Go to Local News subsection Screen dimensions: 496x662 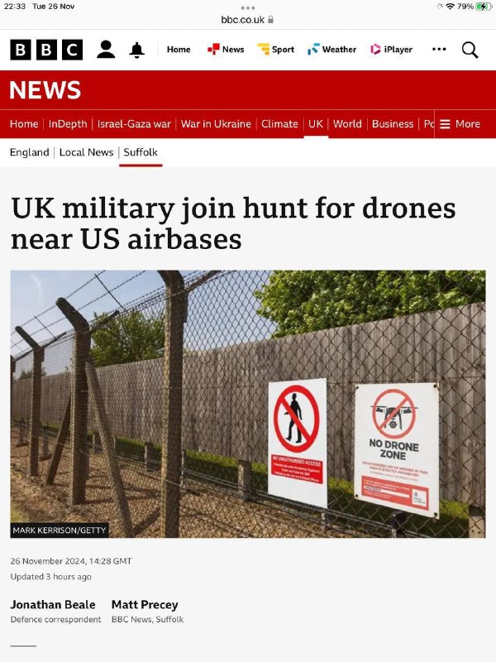coord(87,152)
